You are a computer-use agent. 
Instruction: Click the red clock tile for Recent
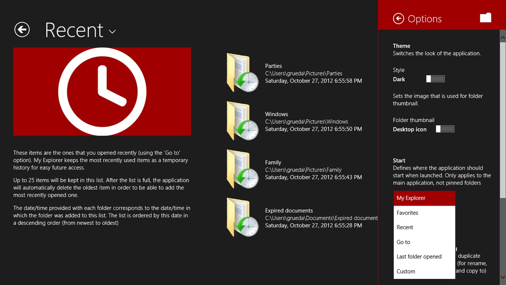point(102,91)
